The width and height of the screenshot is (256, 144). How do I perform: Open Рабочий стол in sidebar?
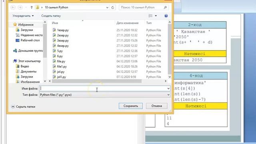click(x=28, y=40)
